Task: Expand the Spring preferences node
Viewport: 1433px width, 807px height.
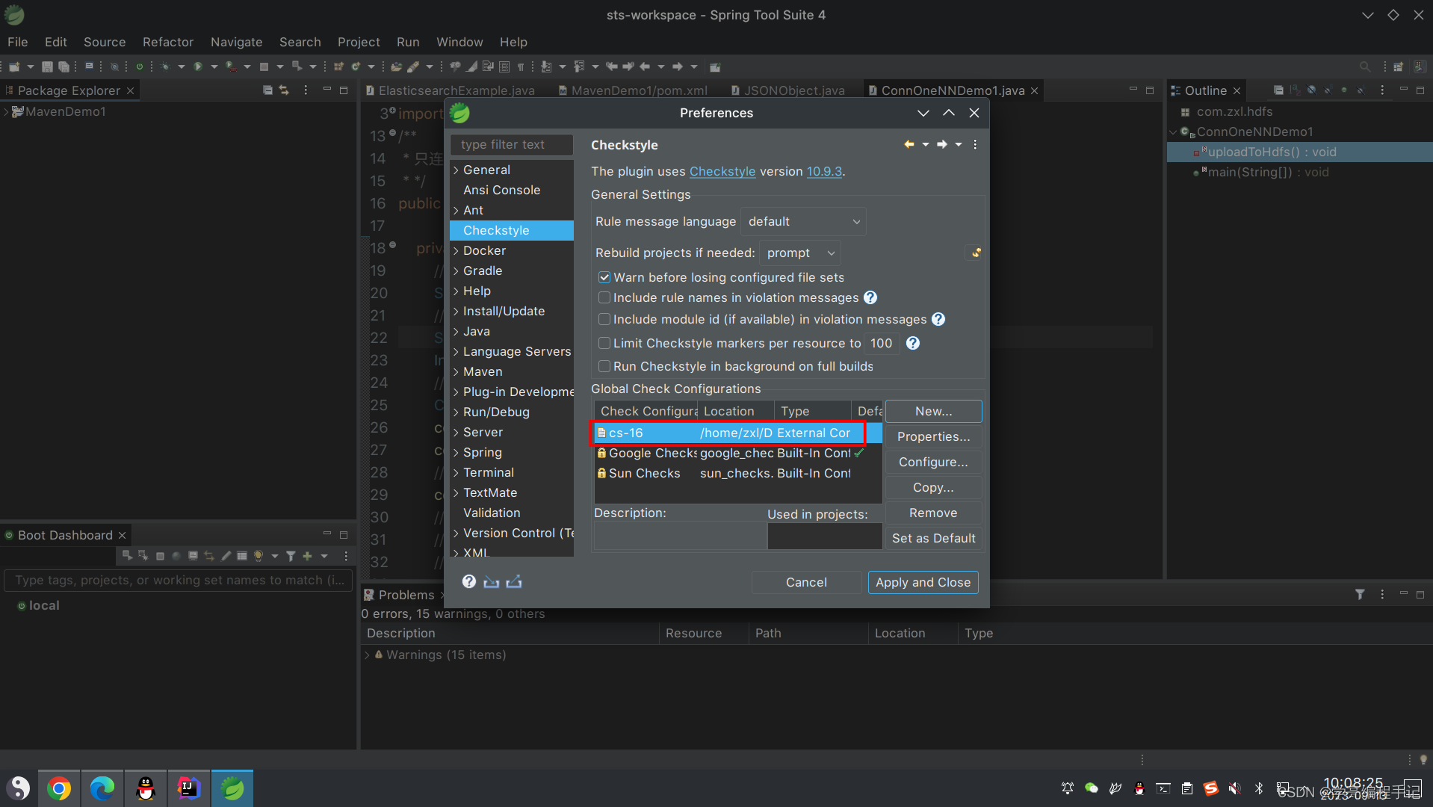Action: click(456, 453)
